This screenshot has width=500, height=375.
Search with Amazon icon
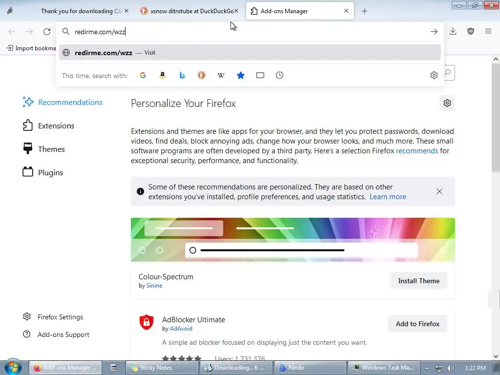[x=163, y=75]
